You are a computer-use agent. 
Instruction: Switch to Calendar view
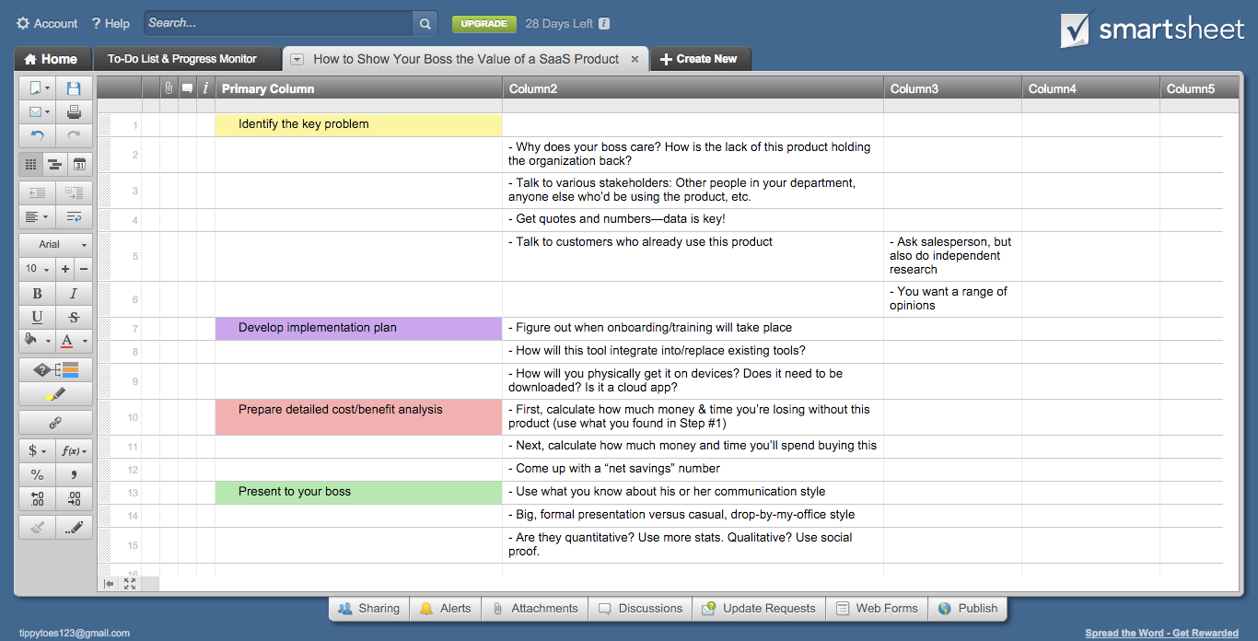[80, 165]
